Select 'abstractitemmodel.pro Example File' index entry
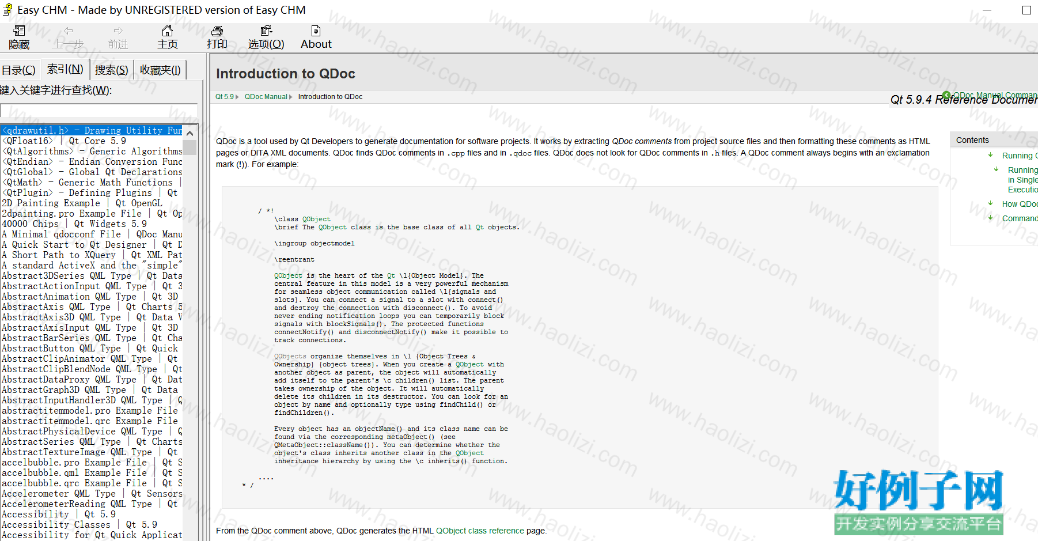Screen dimensions: 1038x541 (x=92, y=411)
